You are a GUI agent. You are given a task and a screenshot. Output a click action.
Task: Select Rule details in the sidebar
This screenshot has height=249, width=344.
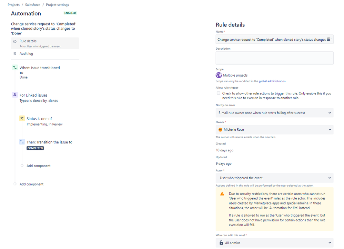click(x=45, y=43)
